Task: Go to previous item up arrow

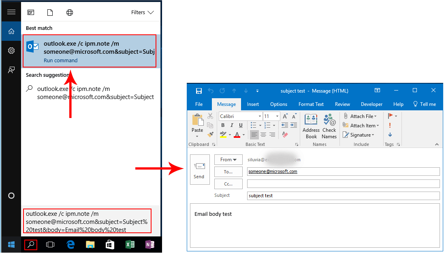Action: pos(234,91)
